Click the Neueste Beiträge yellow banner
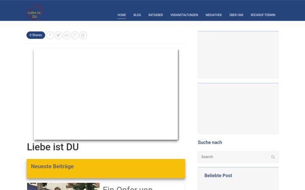This screenshot has height=190, width=305. pos(106,168)
